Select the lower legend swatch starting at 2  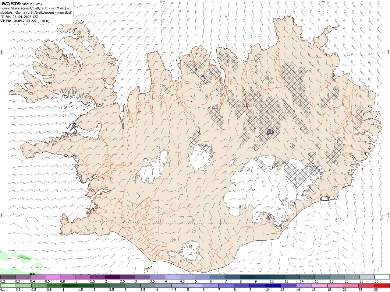[x=101, y=286]
